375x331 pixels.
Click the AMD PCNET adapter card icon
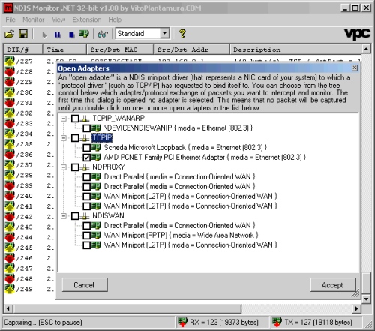[96, 157]
